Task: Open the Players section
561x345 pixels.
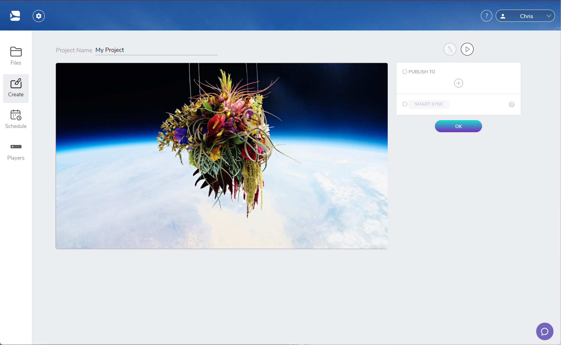Action: click(16, 152)
